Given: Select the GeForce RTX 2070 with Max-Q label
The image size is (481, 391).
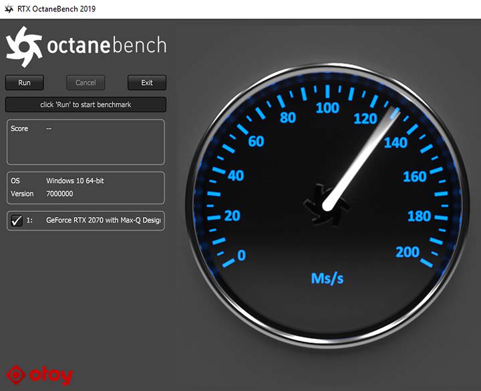Looking at the screenshot, I should coord(104,220).
